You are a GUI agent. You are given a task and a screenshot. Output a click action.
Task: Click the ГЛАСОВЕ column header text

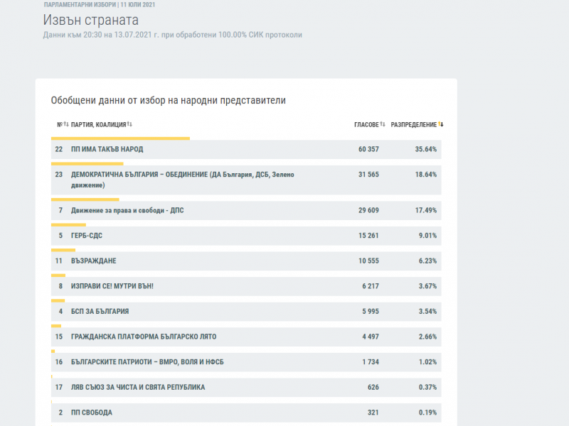point(366,125)
